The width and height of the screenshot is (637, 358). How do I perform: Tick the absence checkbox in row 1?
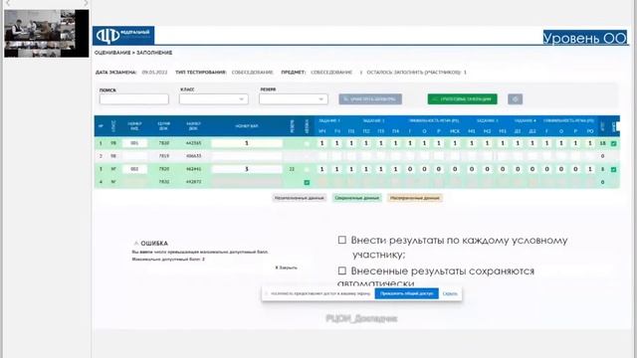[x=307, y=143]
